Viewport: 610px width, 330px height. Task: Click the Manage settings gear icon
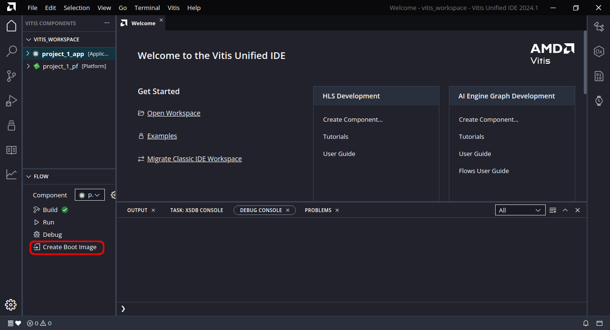11,305
